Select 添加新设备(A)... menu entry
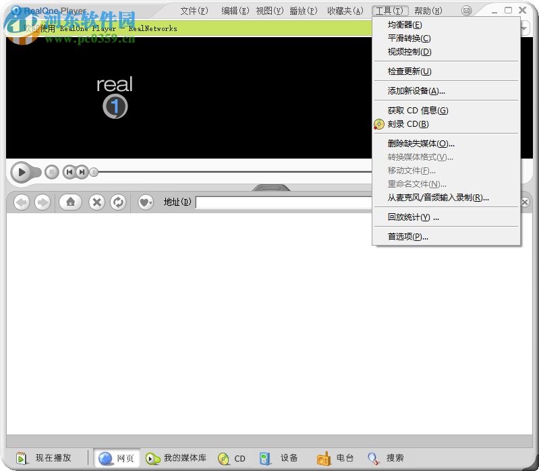 446,91
